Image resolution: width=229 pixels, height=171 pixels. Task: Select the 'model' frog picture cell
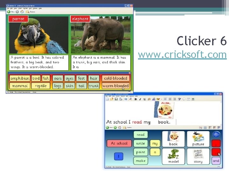point(173,156)
